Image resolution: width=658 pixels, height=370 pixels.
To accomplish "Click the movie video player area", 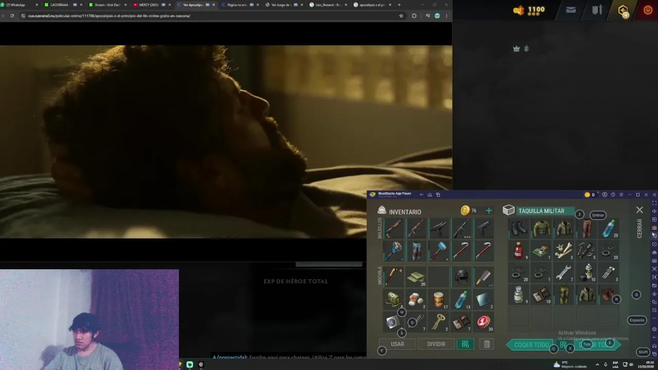I will (226, 142).
